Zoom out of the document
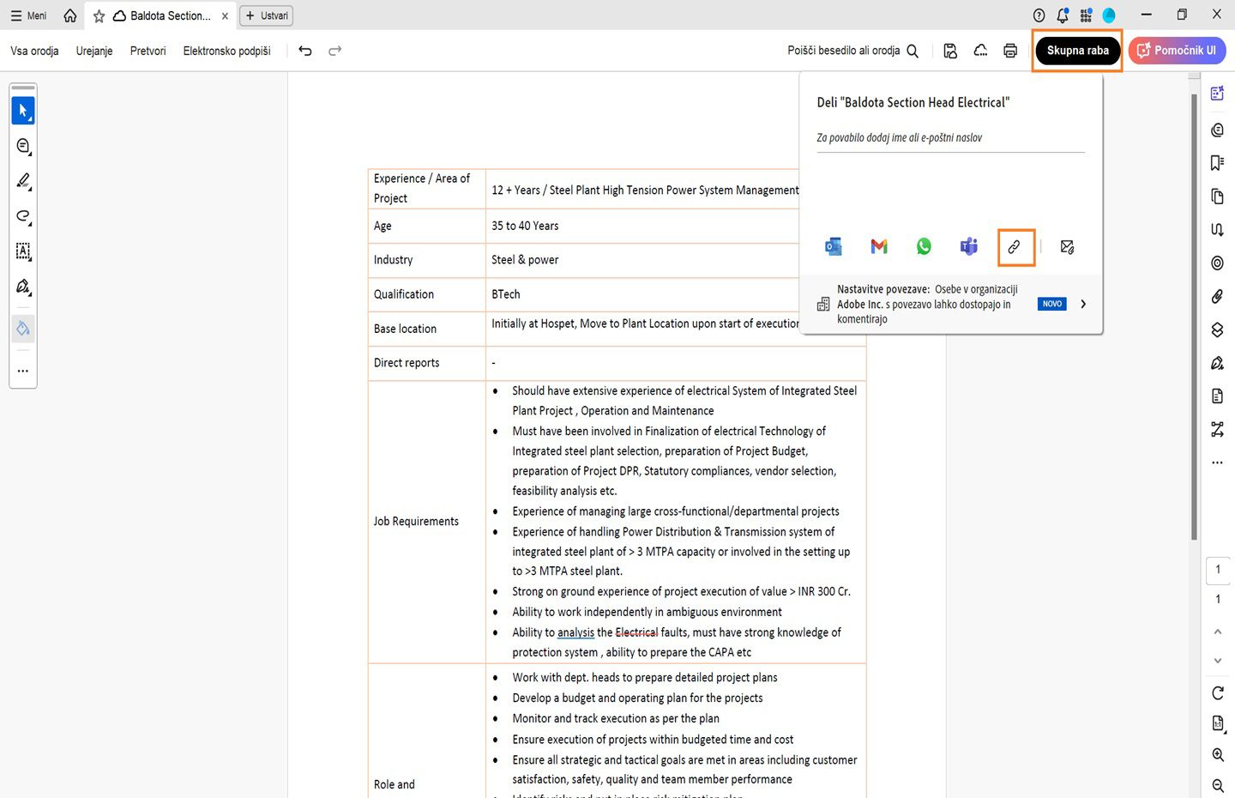This screenshot has width=1235, height=798. coord(1218,785)
